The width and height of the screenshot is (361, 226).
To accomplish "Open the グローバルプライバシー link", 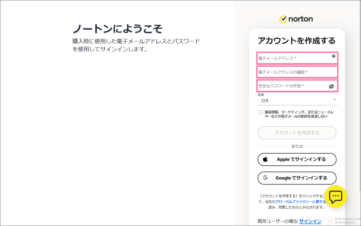I will point(300,201).
